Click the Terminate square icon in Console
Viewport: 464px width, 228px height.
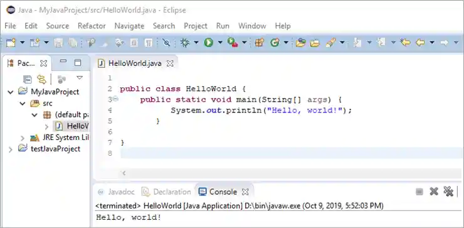pos(419,192)
